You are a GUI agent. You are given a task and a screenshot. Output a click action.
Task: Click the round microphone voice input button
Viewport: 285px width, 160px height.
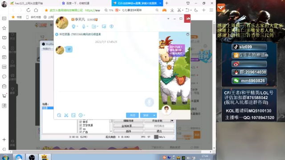(149, 102)
